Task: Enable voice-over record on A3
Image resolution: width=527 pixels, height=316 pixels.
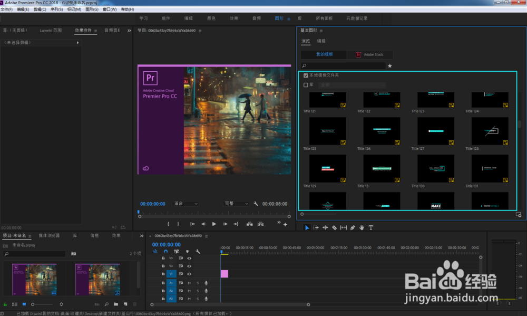Action: coord(206,299)
